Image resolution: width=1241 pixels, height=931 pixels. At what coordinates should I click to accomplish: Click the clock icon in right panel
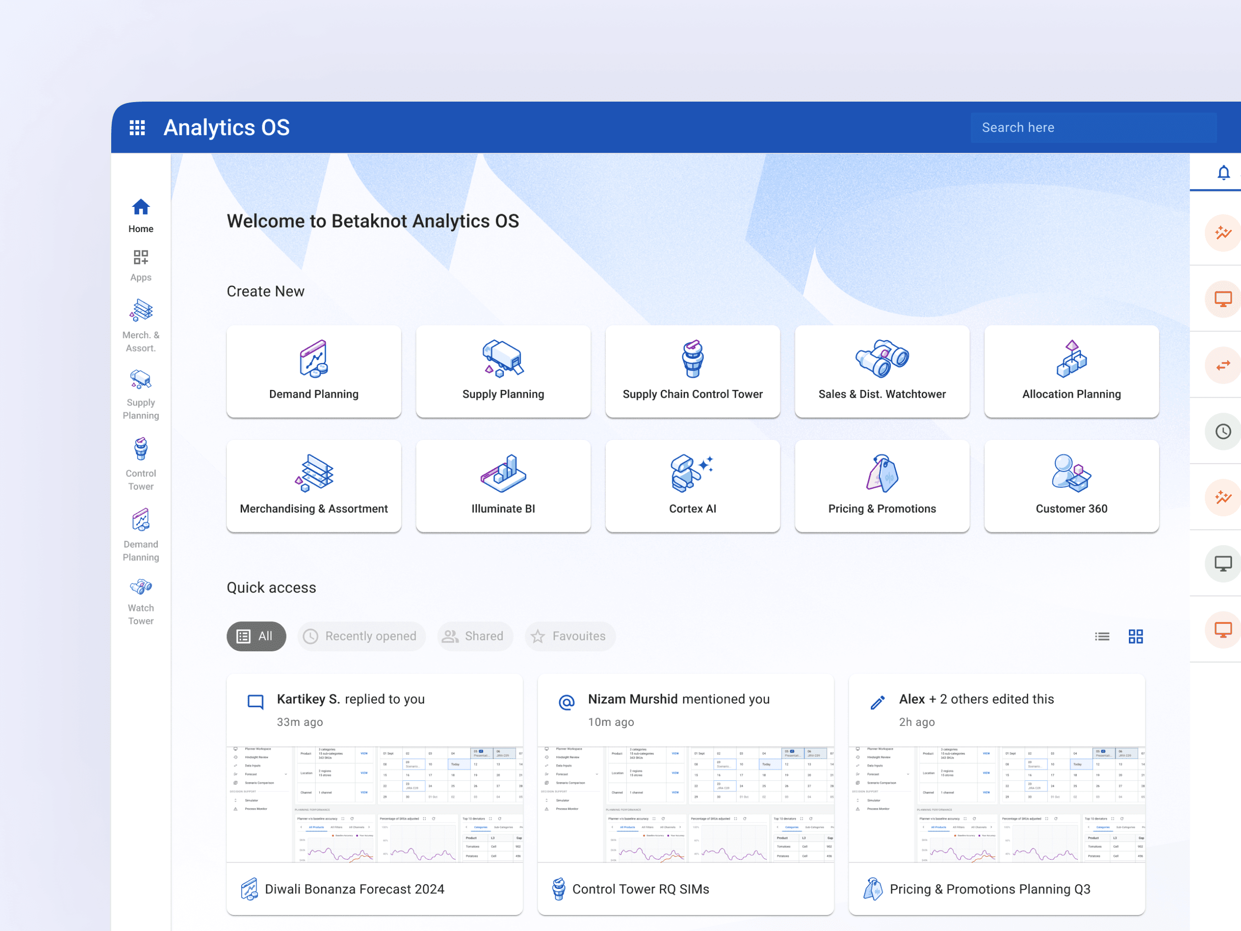(x=1223, y=431)
